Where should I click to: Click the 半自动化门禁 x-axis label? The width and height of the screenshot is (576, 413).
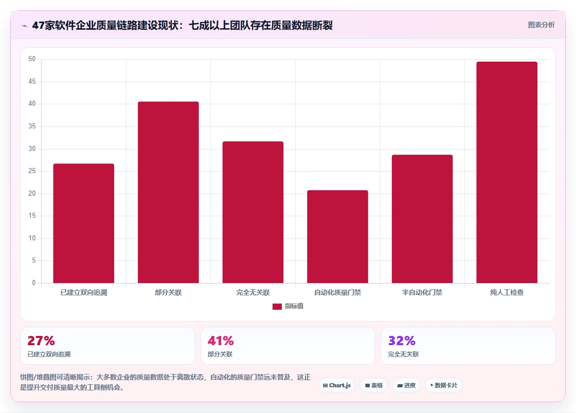point(422,292)
